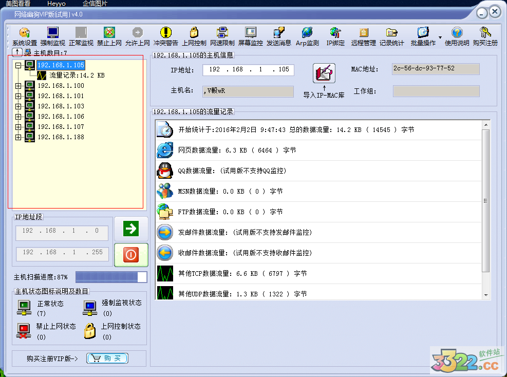Open 远程管理 remote management tool

[x=364, y=36]
